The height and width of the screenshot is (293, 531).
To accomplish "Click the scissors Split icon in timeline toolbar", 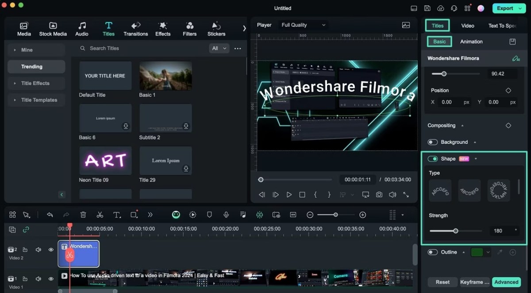I will (x=100, y=215).
